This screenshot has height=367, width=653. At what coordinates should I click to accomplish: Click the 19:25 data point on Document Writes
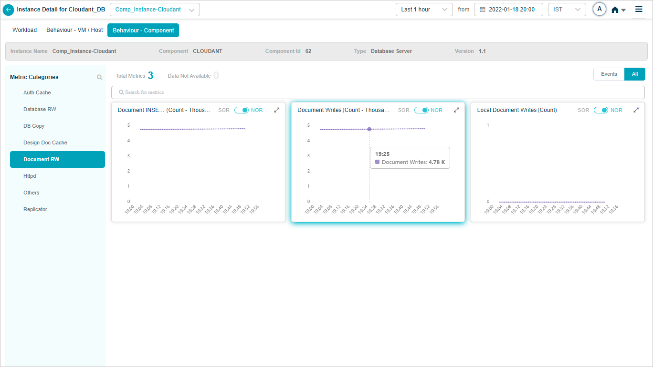[x=369, y=129]
